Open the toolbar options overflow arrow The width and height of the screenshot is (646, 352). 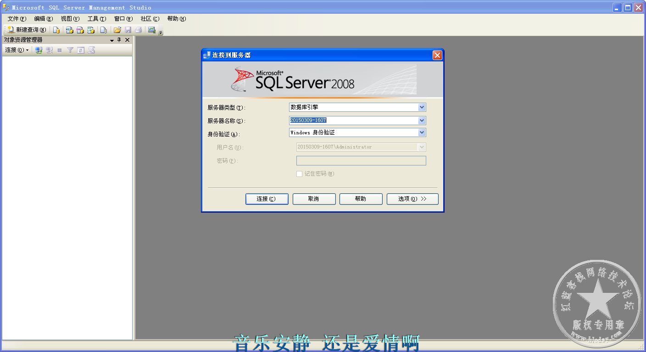pos(161,32)
